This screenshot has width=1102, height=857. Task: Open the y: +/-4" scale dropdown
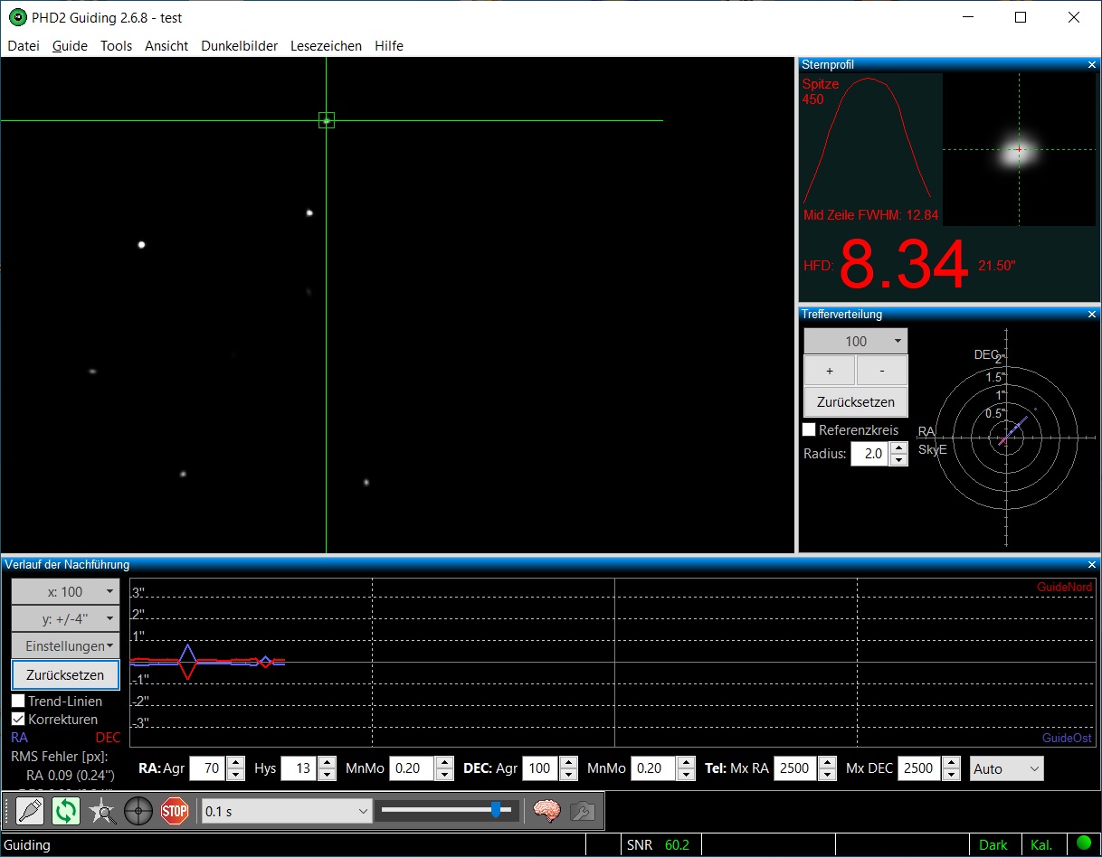(65, 618)
